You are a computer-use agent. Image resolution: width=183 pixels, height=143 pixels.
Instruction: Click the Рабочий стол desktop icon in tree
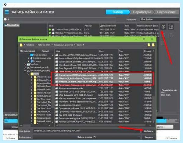click(x=31, y=55)
